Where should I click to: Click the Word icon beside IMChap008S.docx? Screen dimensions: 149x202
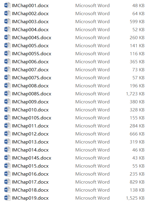(x=7, y=94)
